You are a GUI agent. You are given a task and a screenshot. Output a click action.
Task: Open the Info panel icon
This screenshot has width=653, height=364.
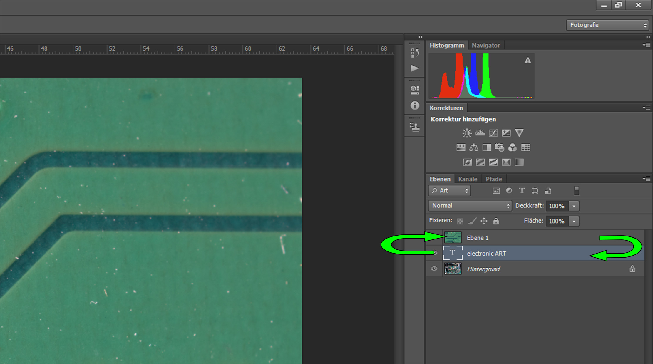coord(415,105)
